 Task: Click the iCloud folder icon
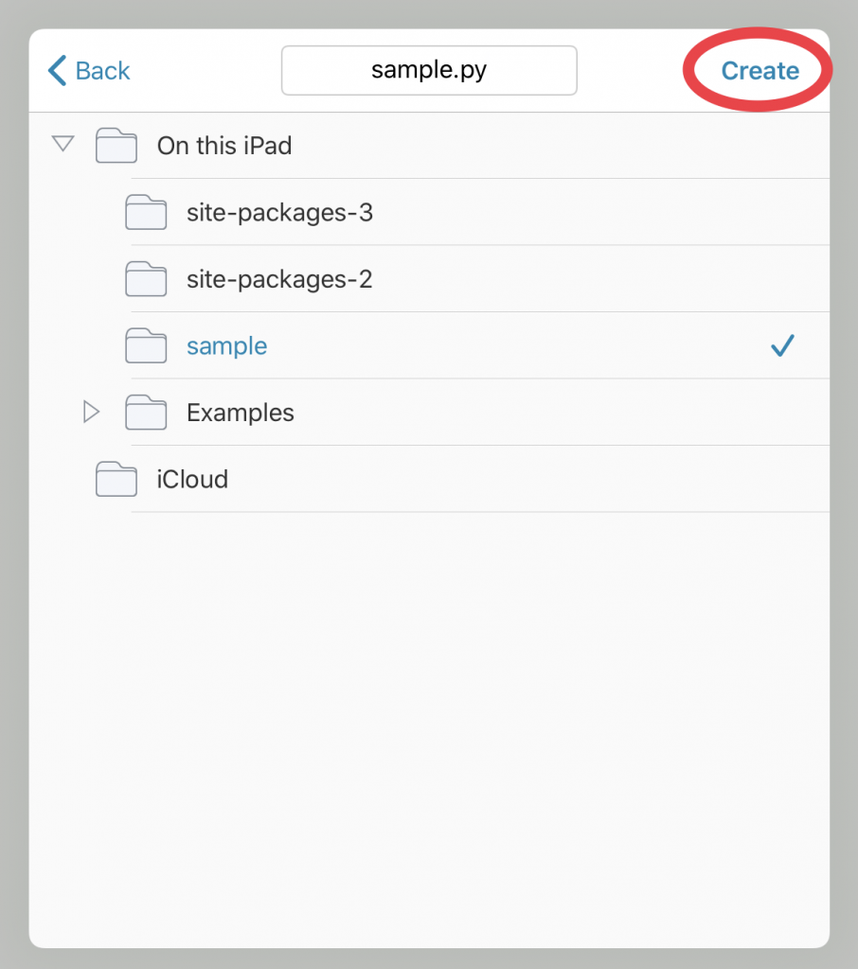pyautogui.click(x=116, y=479)
